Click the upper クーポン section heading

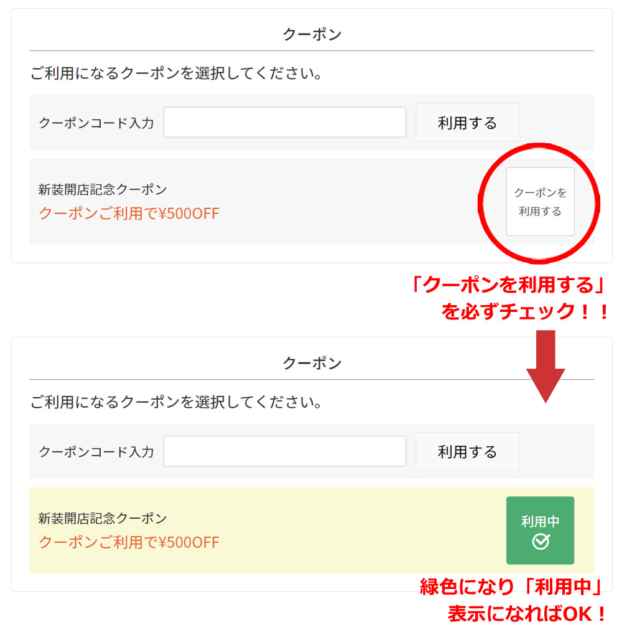[x=312, y=34]
